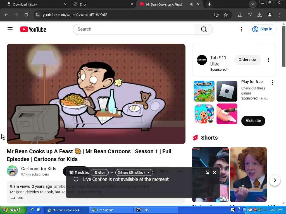Reload the YouTube page
The height and width of the screenshot is (214, 286).
click(x=26, y=15)
